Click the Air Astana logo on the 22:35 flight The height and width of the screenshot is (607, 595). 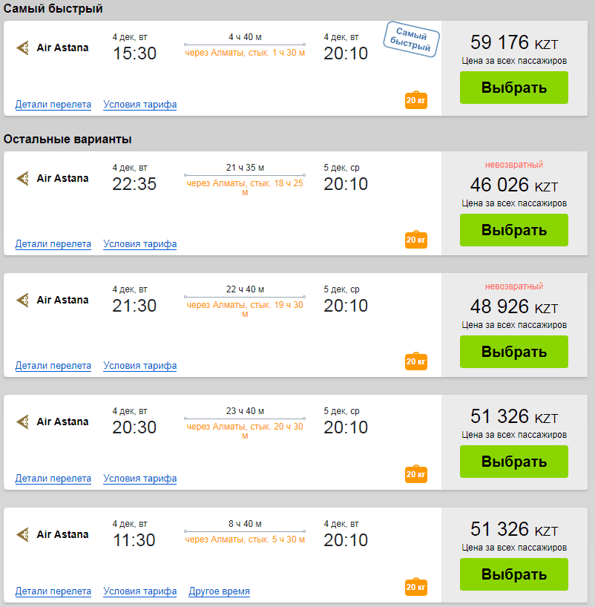23,178
